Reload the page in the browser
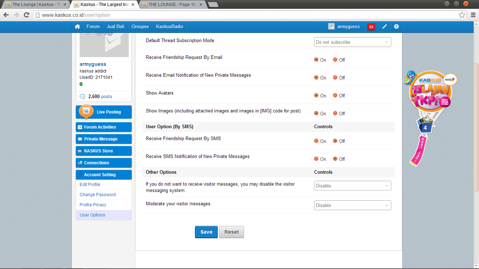Viewport: 479px width, 269px height. 26,15
